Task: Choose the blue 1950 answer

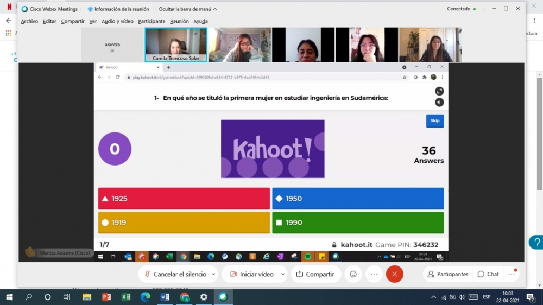Action: [358, 199]
